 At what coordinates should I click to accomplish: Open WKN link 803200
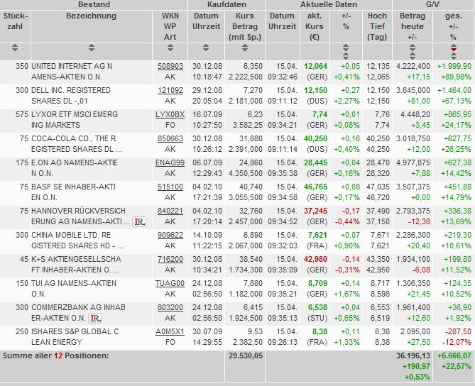coord(170,307)
